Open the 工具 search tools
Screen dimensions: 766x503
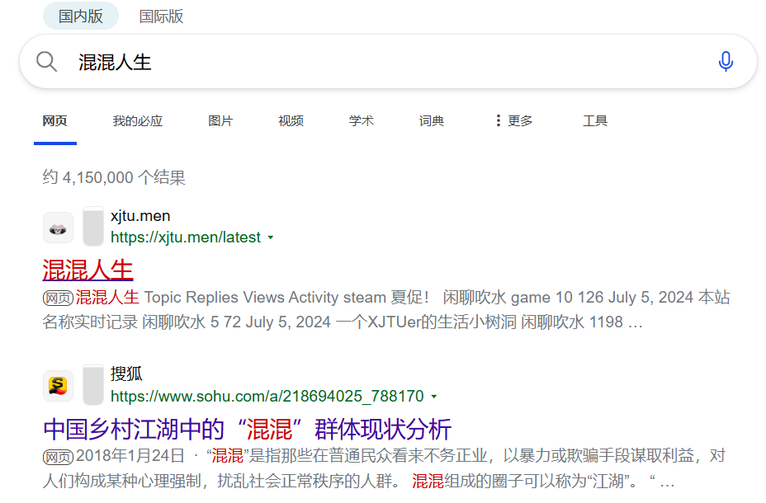[595, 120]
